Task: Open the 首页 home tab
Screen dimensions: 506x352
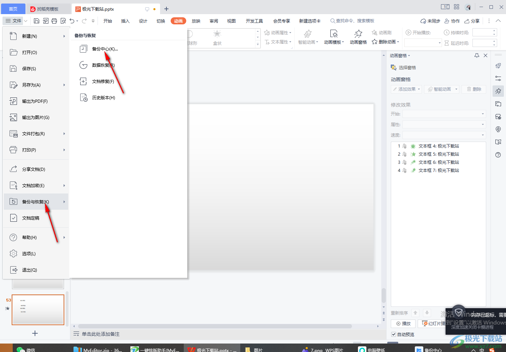Action: pos(13,9)
